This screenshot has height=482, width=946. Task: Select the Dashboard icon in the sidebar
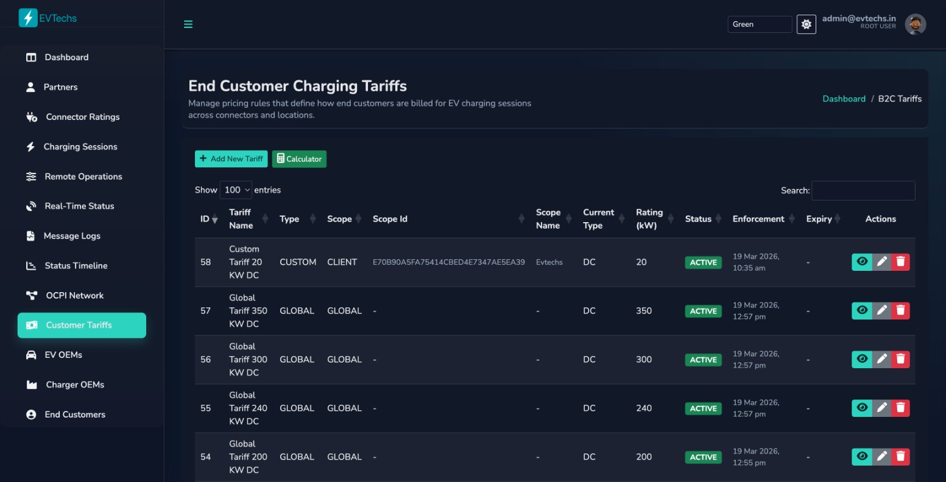[31, 57]
